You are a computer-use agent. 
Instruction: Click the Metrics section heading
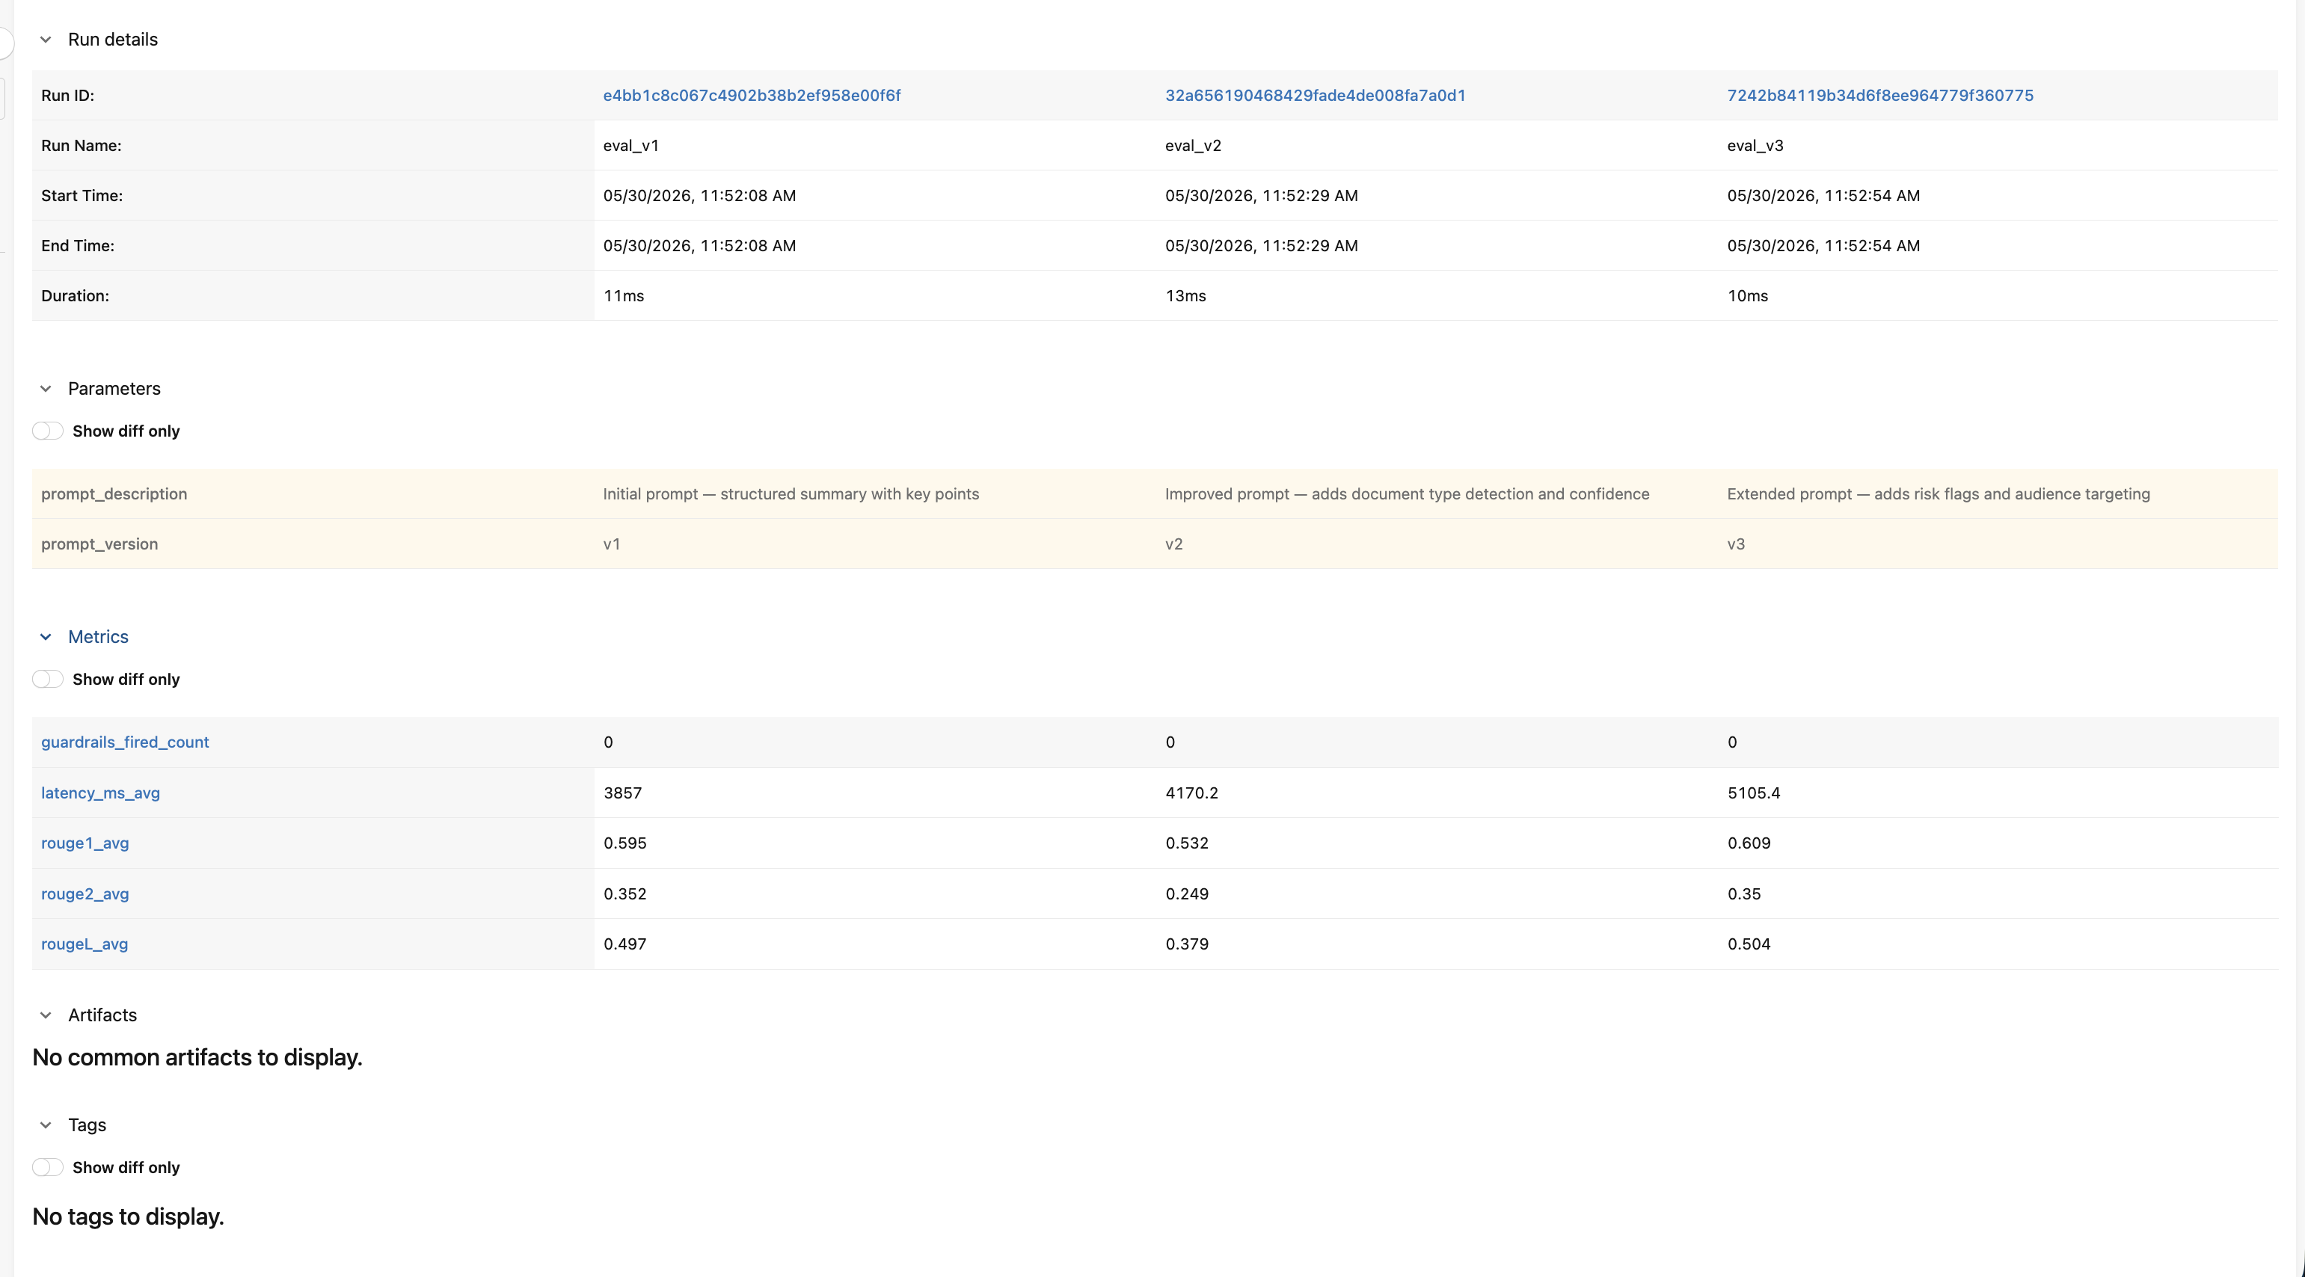pos(99,637)
